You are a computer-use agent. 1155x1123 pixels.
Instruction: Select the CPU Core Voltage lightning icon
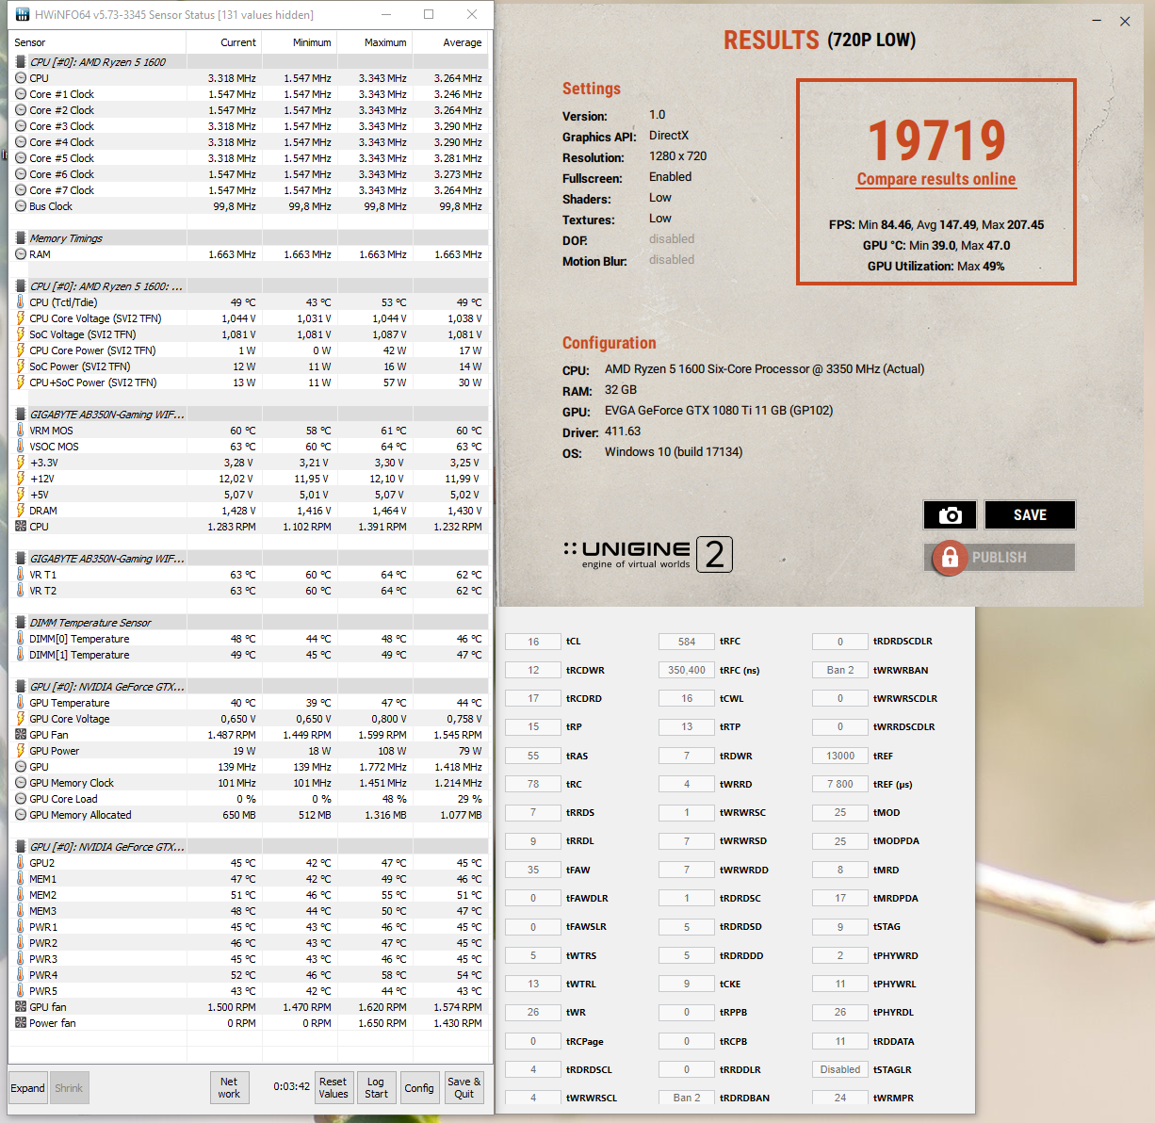tap(21, 318)
